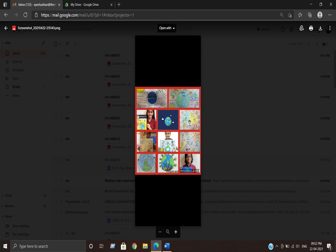Open browser Collections icon
Image resolution: width=336 pixels, height=252 pixels.
tap(310, 15)
